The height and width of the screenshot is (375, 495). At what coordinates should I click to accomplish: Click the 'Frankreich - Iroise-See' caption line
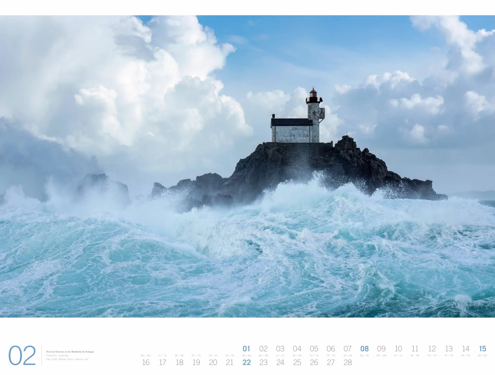click(57, 356)
